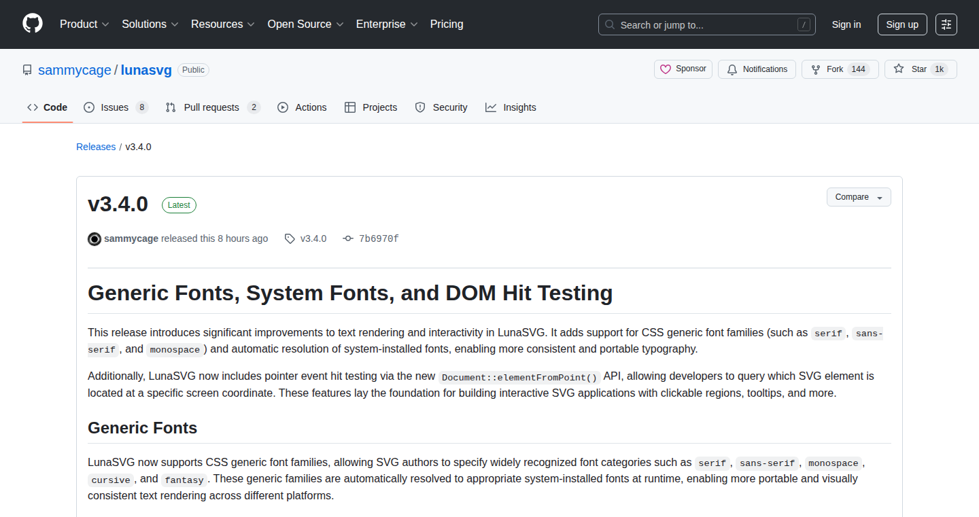979x517 pixels.
Task: Click the Latest release badge
Action: pyautogui.click(x=179, y=205)
